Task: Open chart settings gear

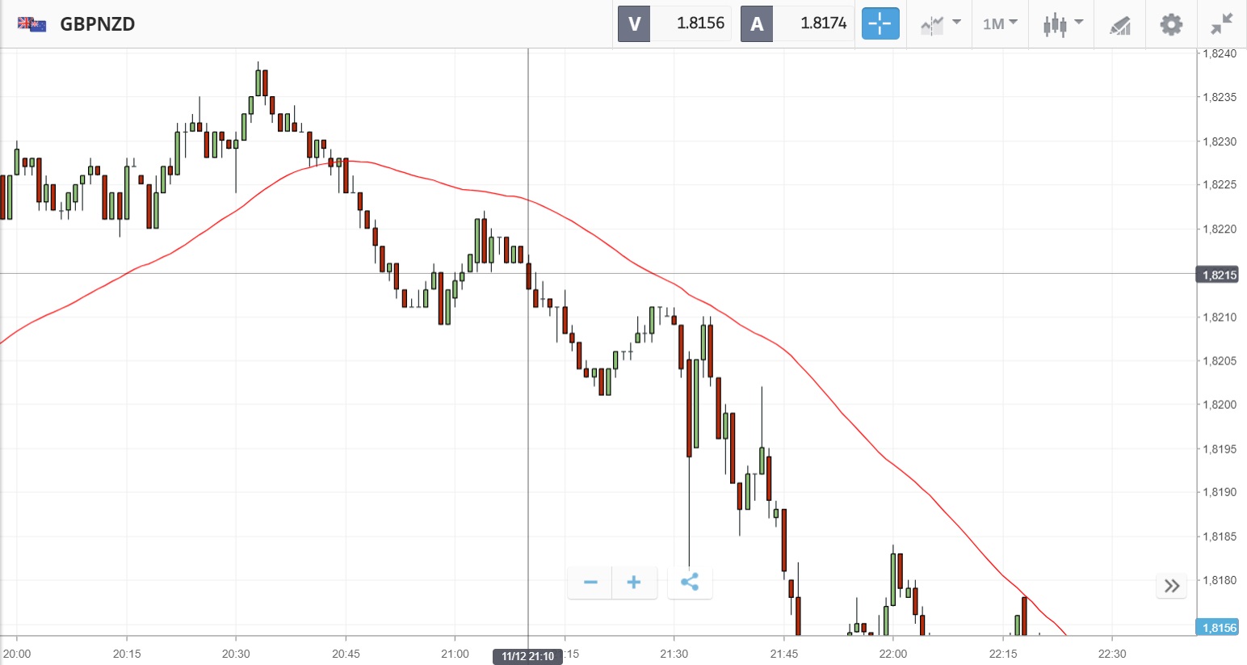Action: pos(1171,24)
